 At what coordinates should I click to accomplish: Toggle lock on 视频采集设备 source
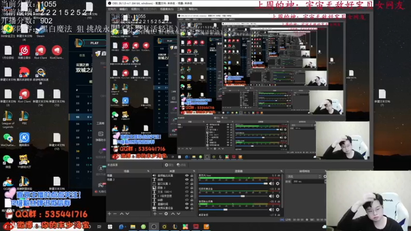192,208
